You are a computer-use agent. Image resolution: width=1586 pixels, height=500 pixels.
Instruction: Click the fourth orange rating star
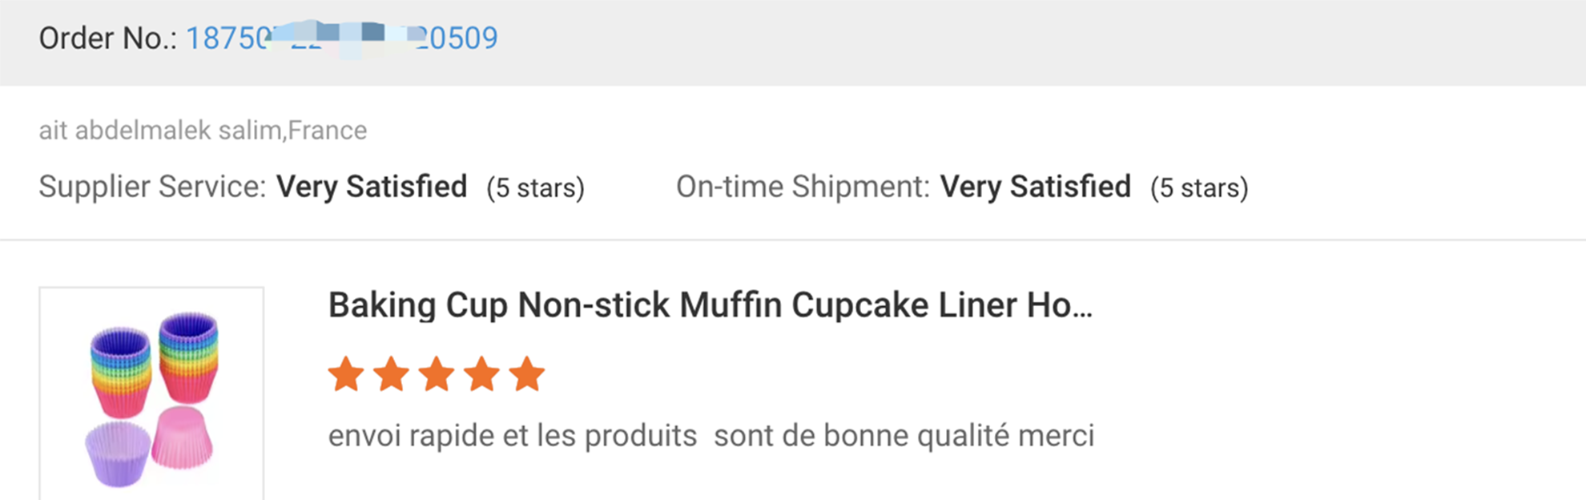(x=482, y=374)
